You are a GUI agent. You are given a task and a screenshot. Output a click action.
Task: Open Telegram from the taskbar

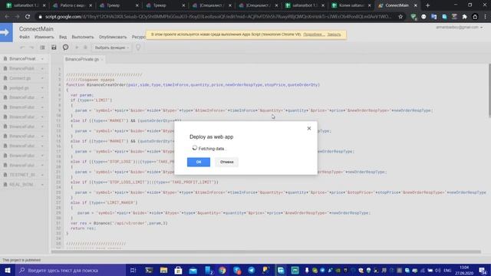click(x=252, y=270)
